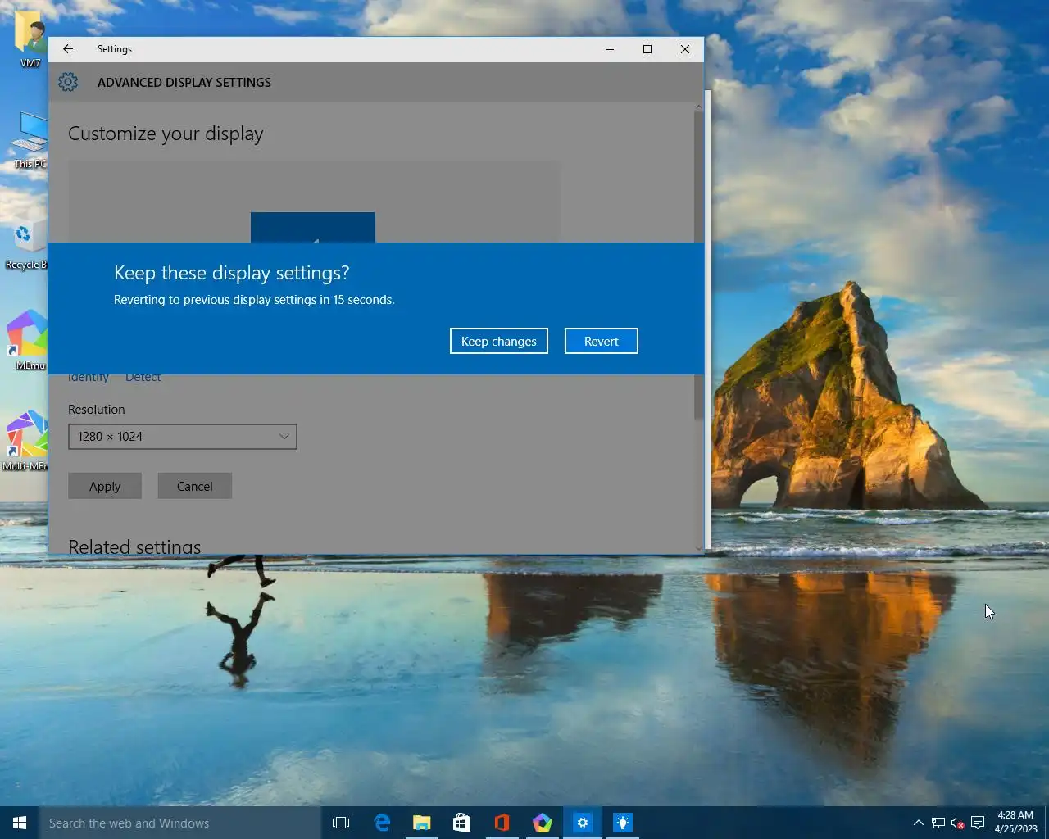The width and height of the screenshot is (1049, 839).
Task: Click the gear icon beside ADVANCED DISPLAY SETTINGS
Action: [x=68, y=82]
